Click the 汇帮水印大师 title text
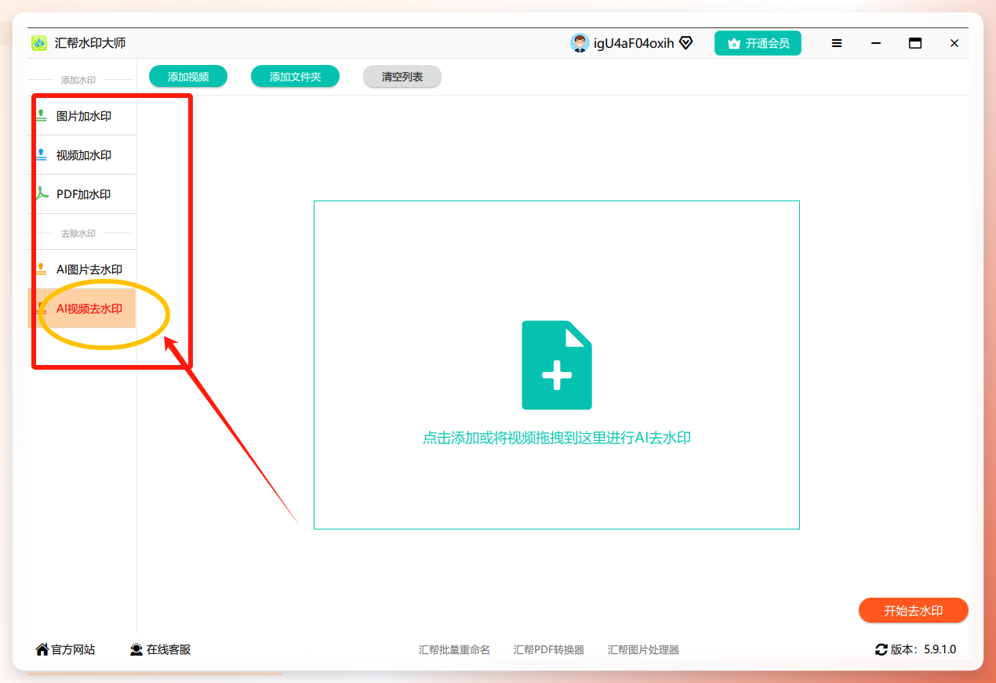 coord(90,43)
